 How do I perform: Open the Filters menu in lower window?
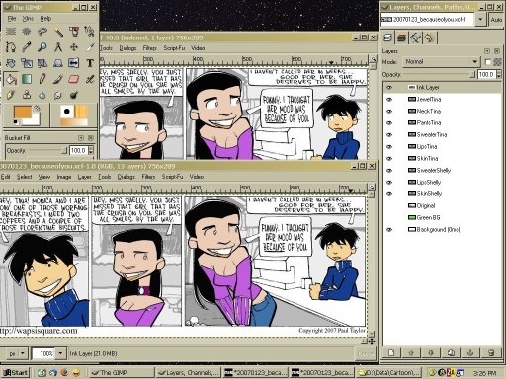[x=148, y=177]
